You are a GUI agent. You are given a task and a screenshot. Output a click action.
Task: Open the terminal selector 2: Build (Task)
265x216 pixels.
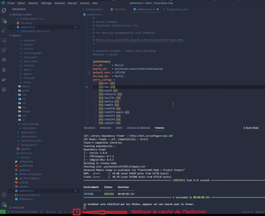253,128
